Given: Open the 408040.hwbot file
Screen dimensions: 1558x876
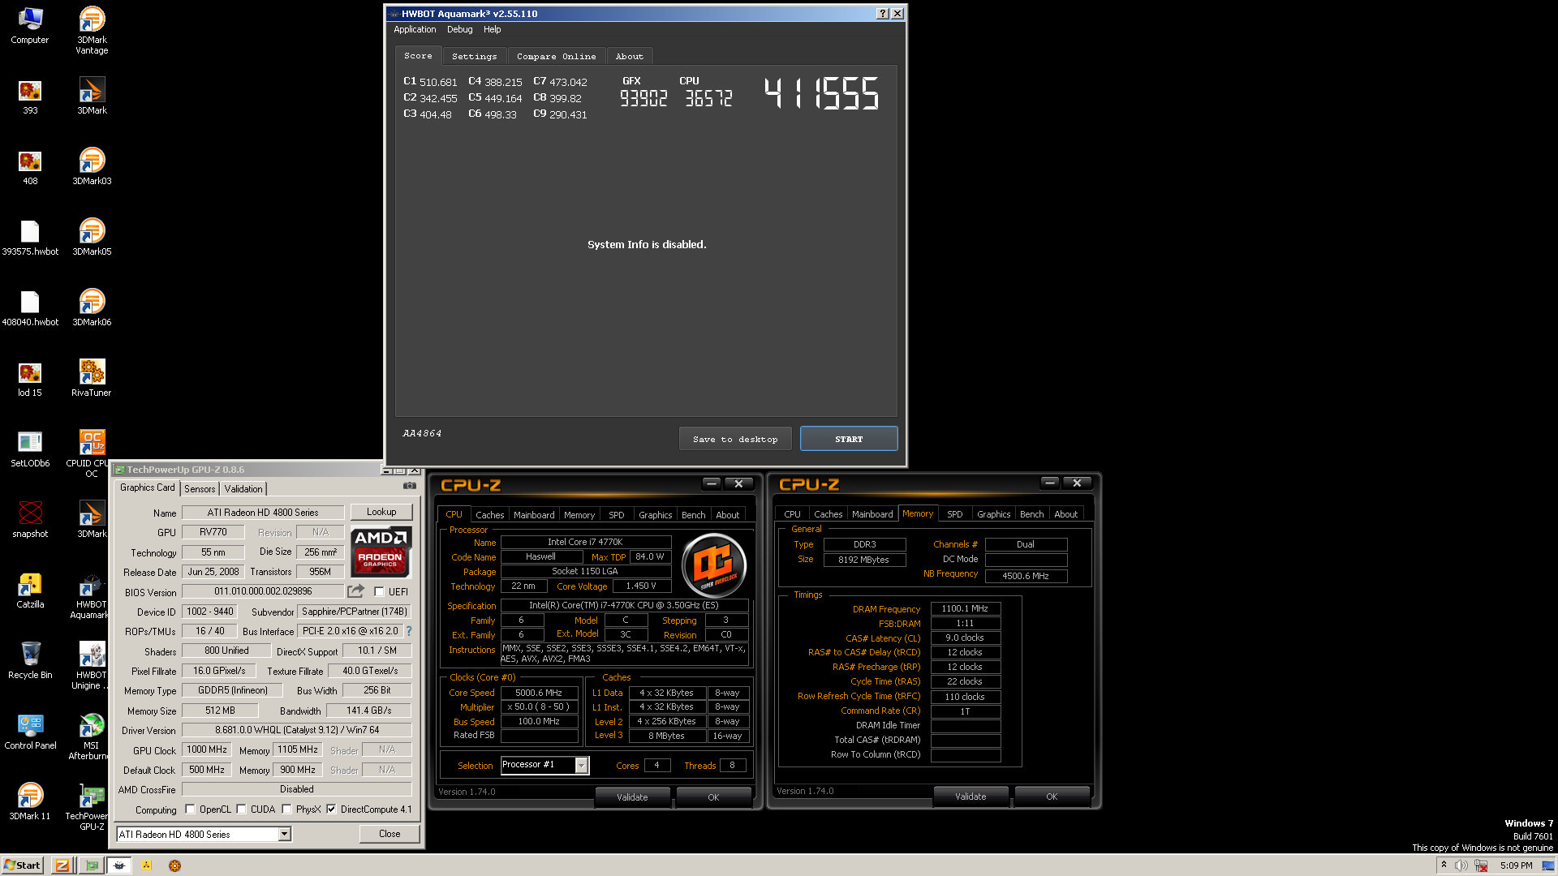Looking at the screenshot, I should click(30, 307).
